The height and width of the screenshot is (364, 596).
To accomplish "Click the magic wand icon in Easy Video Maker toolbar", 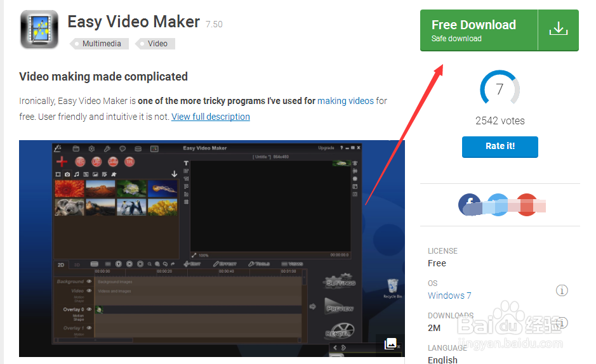I will [x=57, y=148].
